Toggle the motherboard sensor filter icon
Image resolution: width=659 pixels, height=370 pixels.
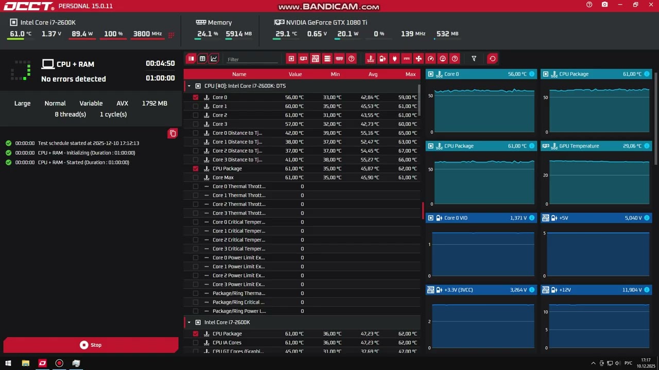(316, 59)
